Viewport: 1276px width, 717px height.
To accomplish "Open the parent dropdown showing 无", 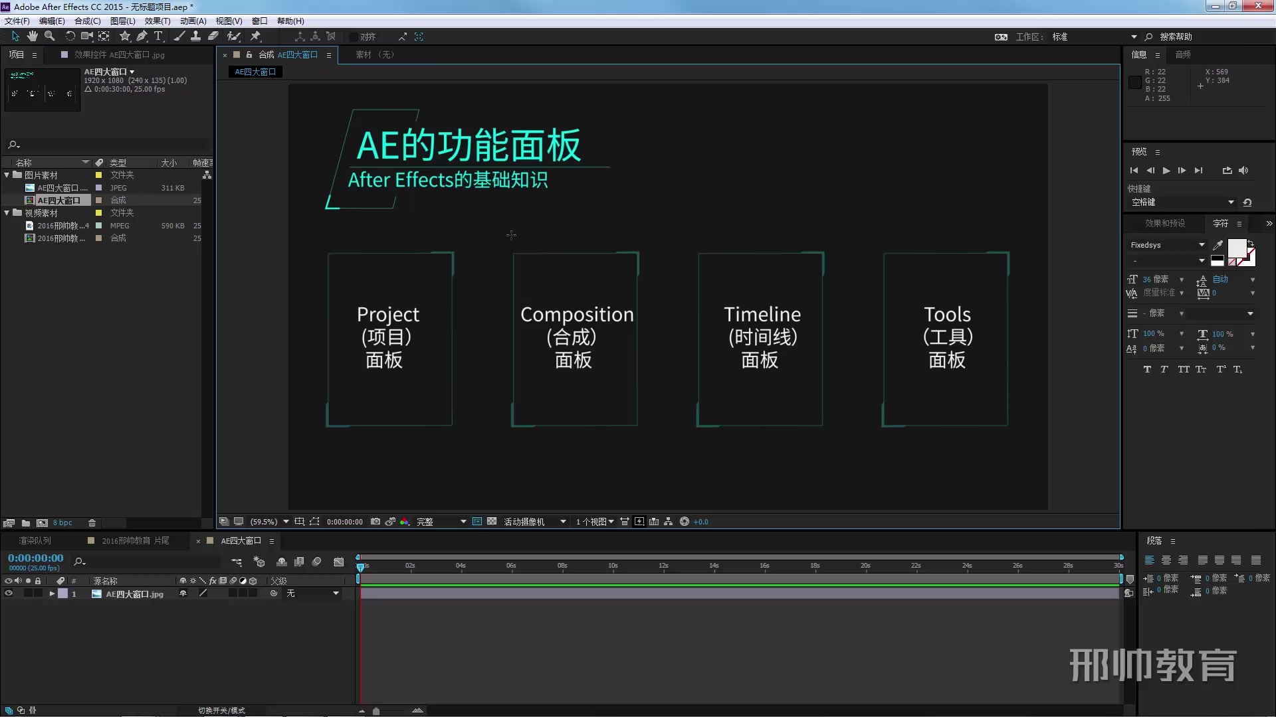I will pyautogui.click(x=312, y=594).
